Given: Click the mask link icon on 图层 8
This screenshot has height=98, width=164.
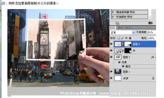Looking at the screenshot, I should tap(123, 44).
